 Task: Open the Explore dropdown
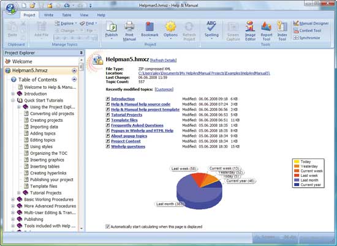point(66,23)
